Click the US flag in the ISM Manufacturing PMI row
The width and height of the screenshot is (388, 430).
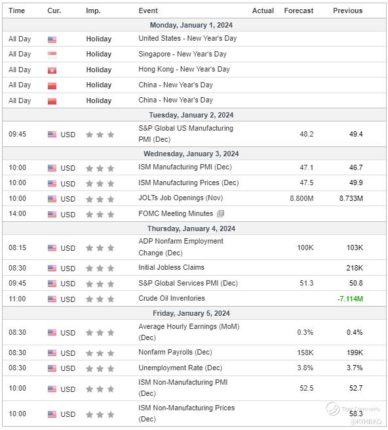(x=52, y=168)
